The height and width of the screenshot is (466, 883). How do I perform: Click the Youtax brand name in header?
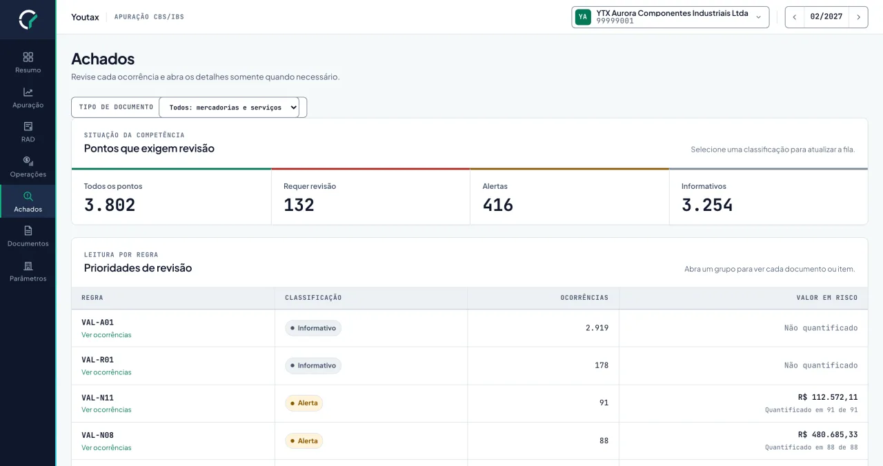pyautogui.click(x=85, y=17)
